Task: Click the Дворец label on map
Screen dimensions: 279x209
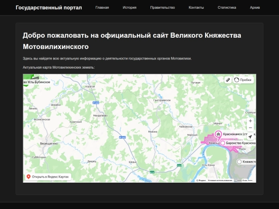Action: coord(92,162)
